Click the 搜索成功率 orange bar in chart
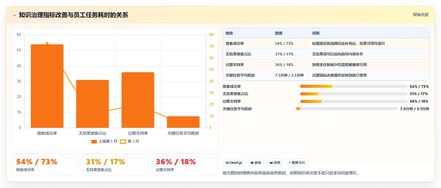The height and width of the screenshot is (188, 441). [x=47, y=86]
